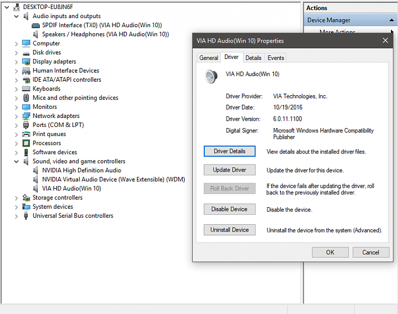Screen dimensions: 398x314
Task: Expand the Storage controllers node
Action: pyautogui.click(x=16, y=198)
